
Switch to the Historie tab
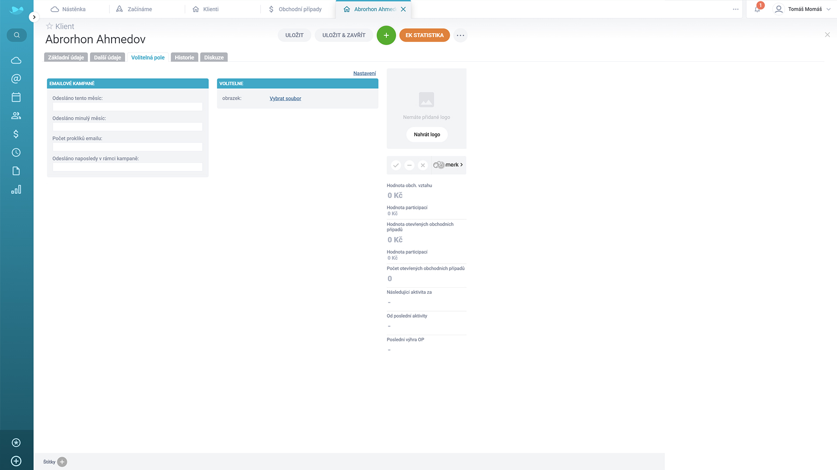pyautogui.click(x=184, y=57)
